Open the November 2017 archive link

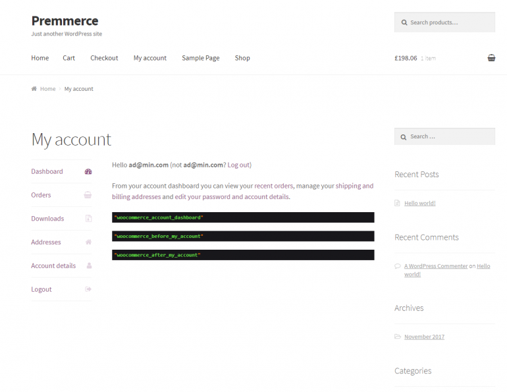424,337
